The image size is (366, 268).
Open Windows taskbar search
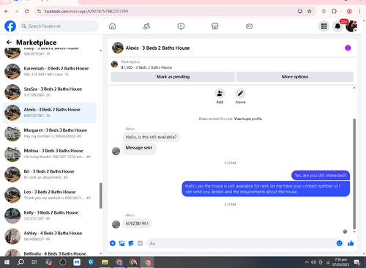coord(20,262)
